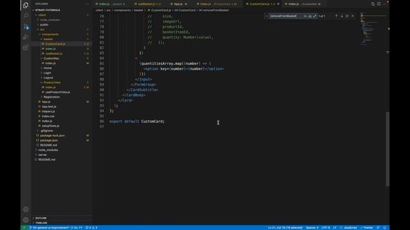
Task: Click Spaces: 4 indentation setting
Action: 312,227
